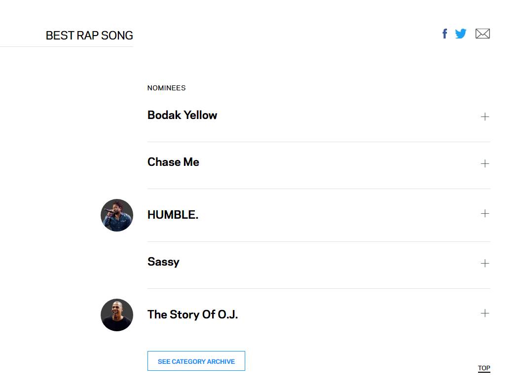Select the Sassy song title
The width and height of the screenshot is (519, 391).
(163, 262)
